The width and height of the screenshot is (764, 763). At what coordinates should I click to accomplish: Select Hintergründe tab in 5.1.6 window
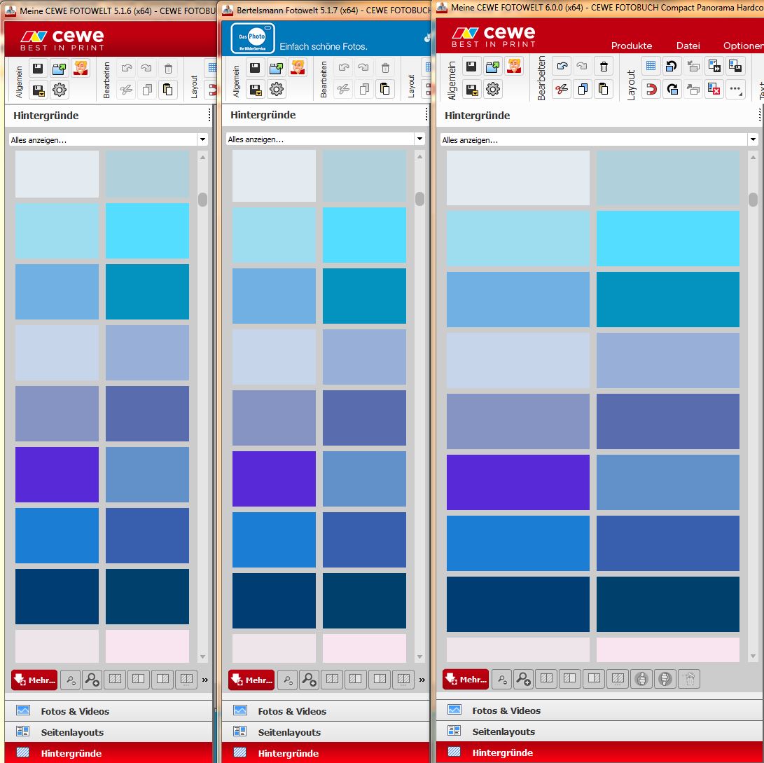coord(108,752)
